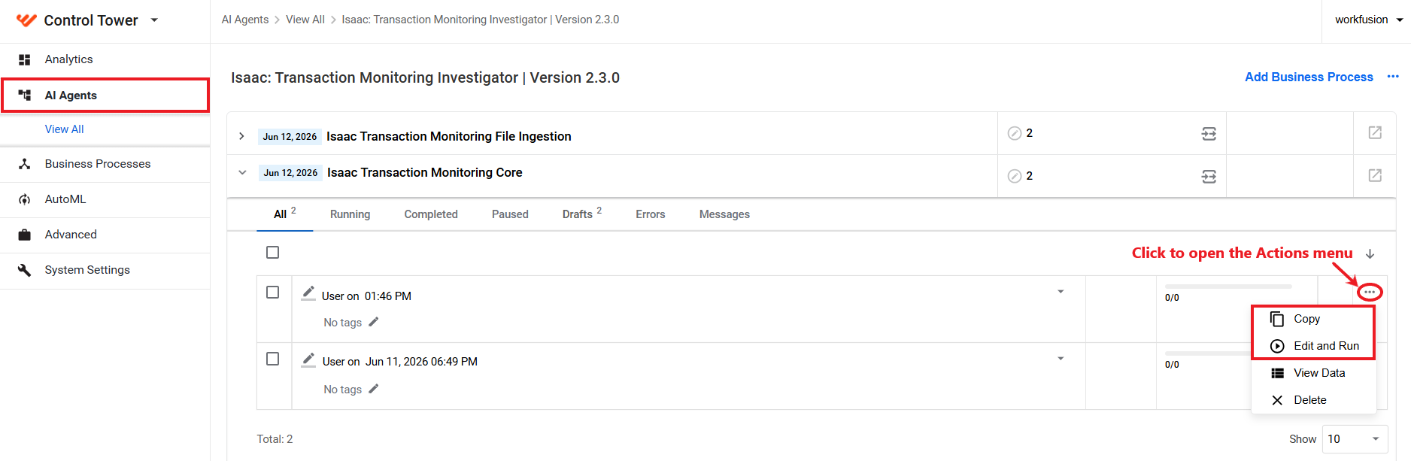Switch to the Errors tab

[x=651, y=214]
